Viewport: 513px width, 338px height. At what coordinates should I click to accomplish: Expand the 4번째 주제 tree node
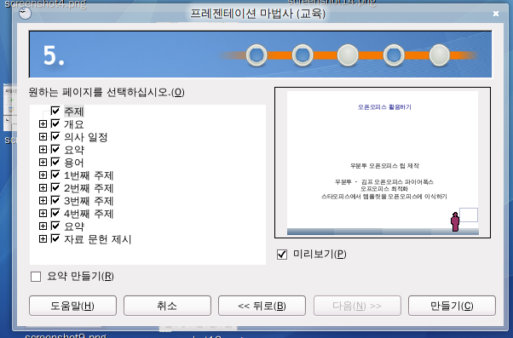(43, 213)
